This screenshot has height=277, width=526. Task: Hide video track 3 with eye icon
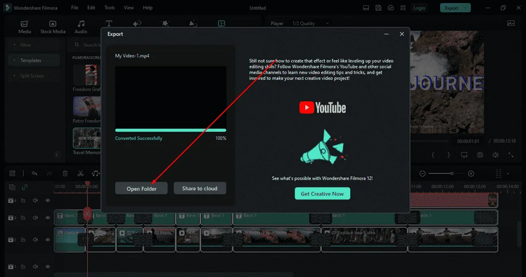click(47, 218)
